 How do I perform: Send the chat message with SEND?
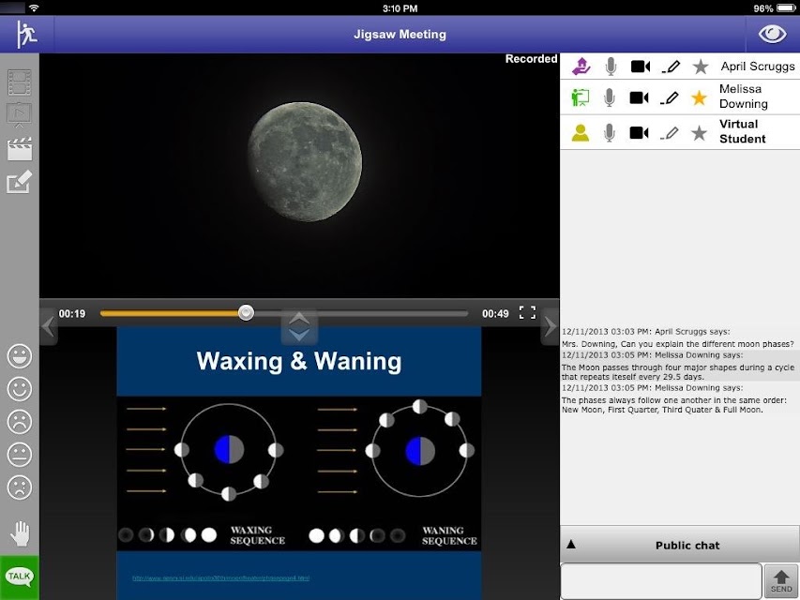pos(781,581)
